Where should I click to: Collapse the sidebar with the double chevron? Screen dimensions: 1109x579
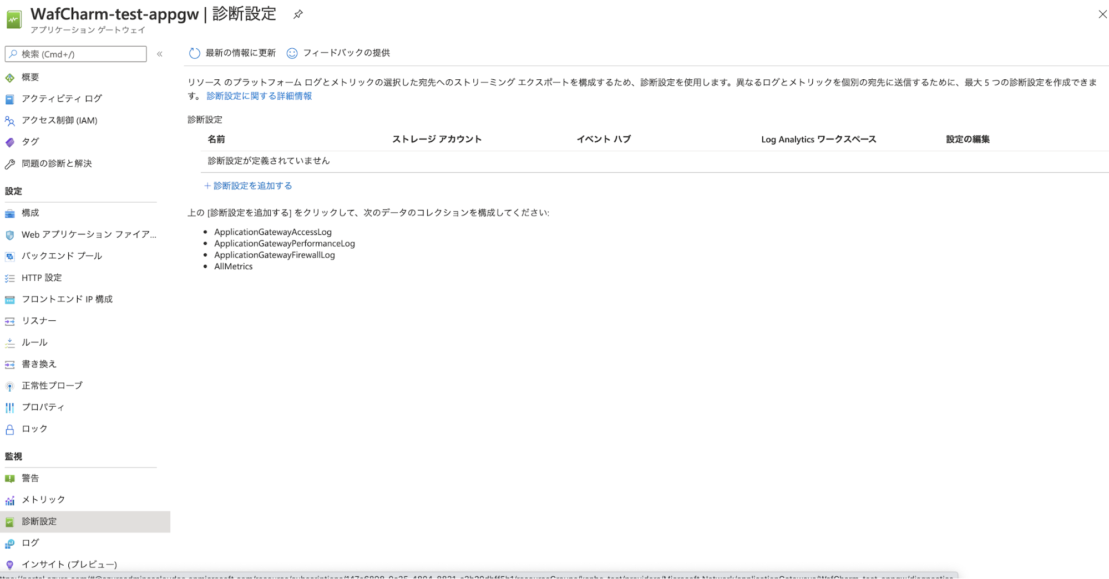point(160,54)
